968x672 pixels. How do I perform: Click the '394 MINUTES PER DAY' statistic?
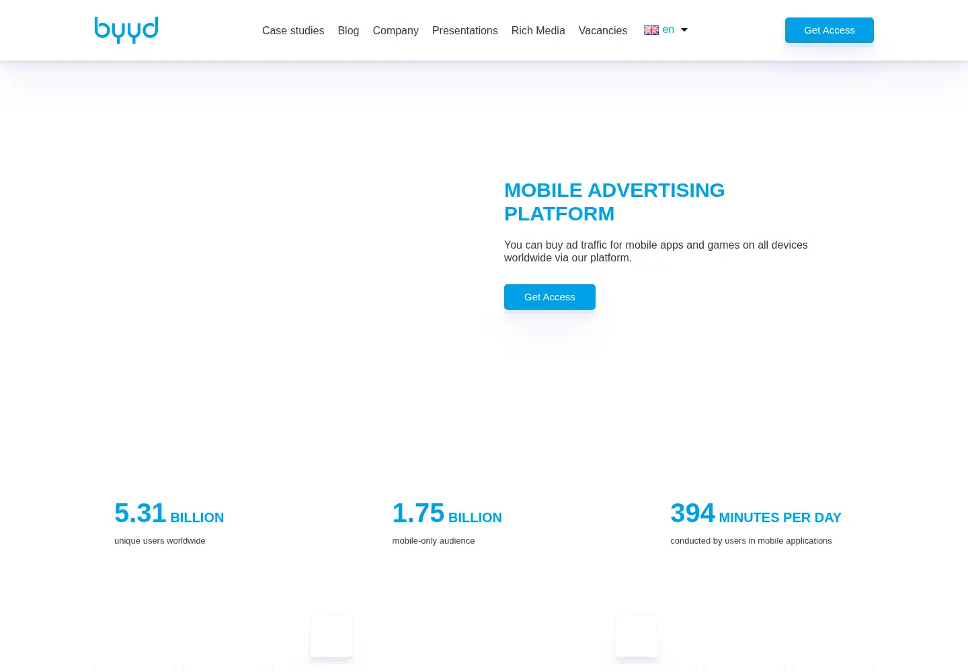tap(756, 513)
